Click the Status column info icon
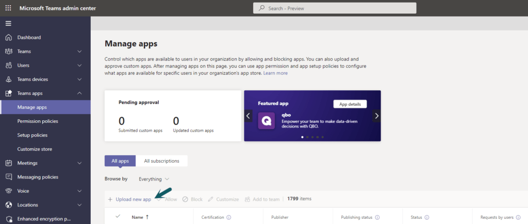The width and height of the screenshot is (528, 224). [426, 218]
